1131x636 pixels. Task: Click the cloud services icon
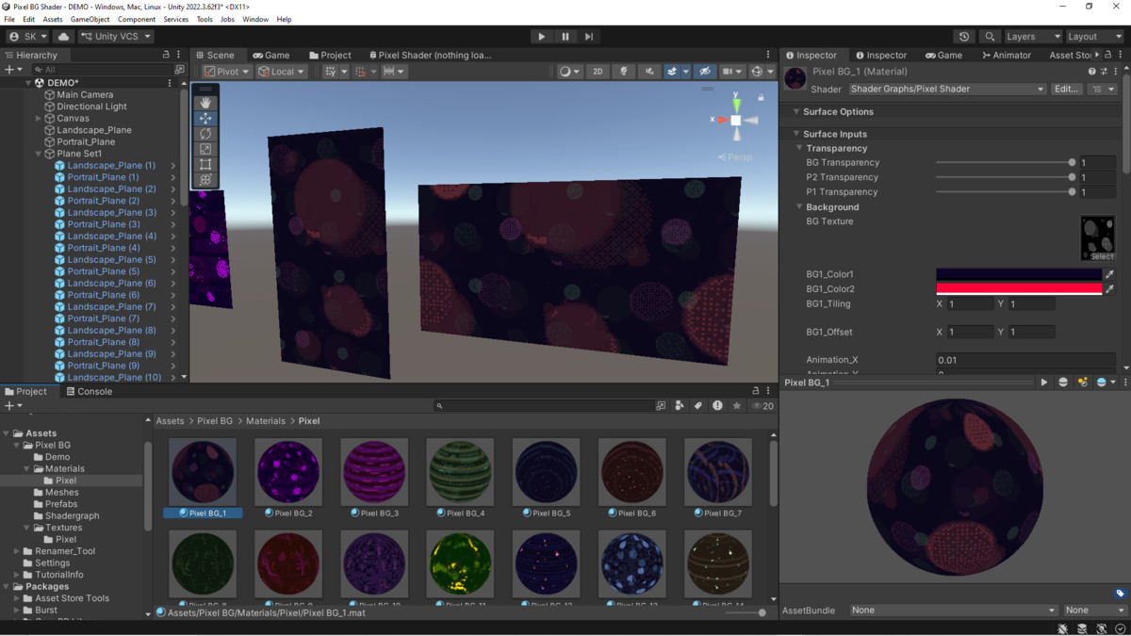tap(64, 37)
